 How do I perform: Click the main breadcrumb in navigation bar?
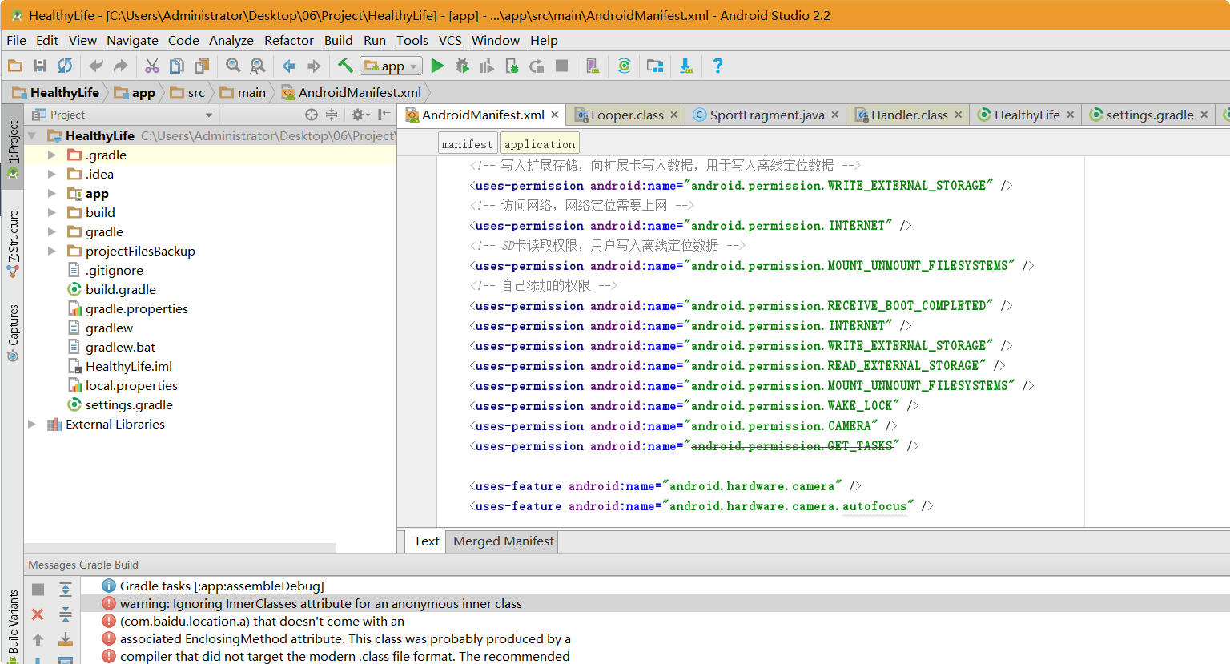coord(243,92)
